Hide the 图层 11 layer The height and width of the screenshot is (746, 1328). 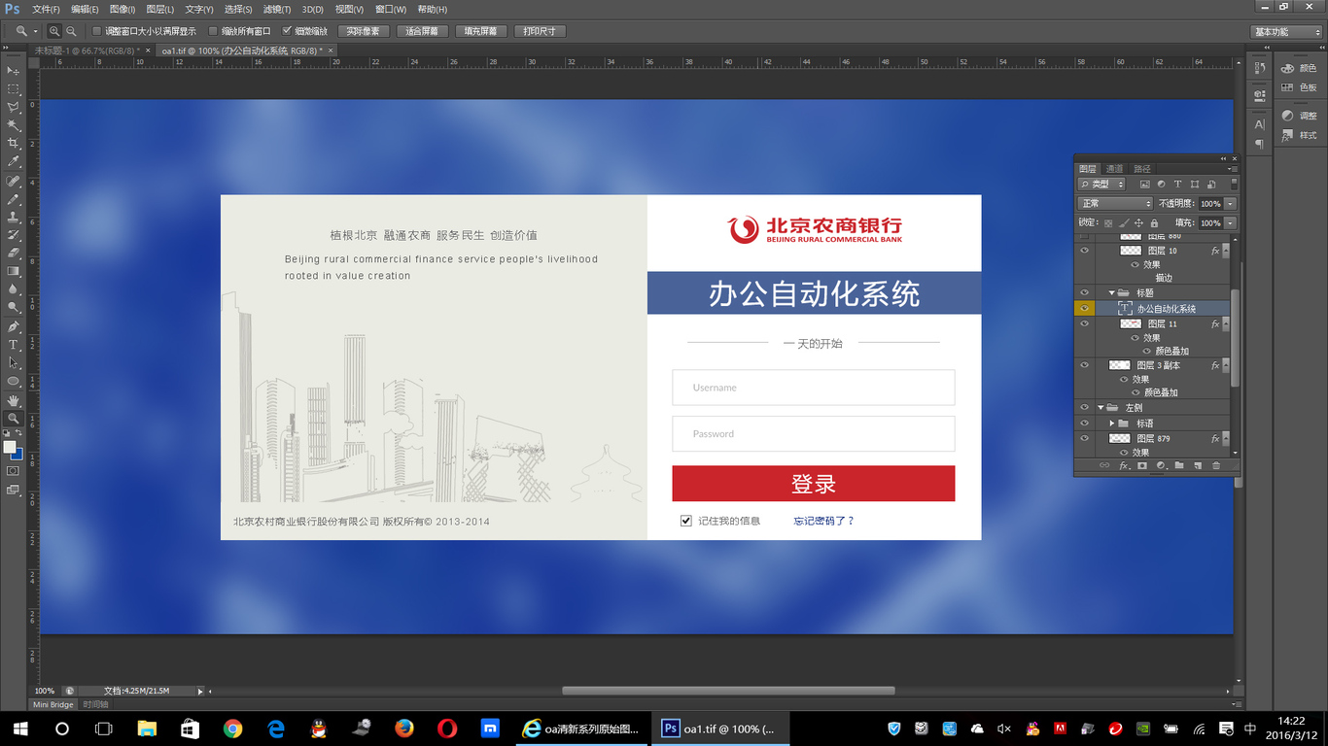tap(1084, 323)
